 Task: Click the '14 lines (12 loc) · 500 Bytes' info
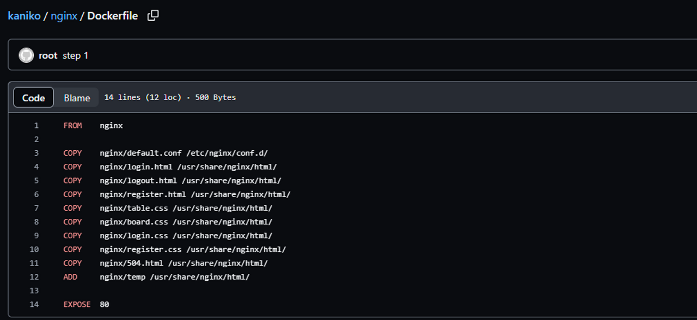[x=170, y=97]
